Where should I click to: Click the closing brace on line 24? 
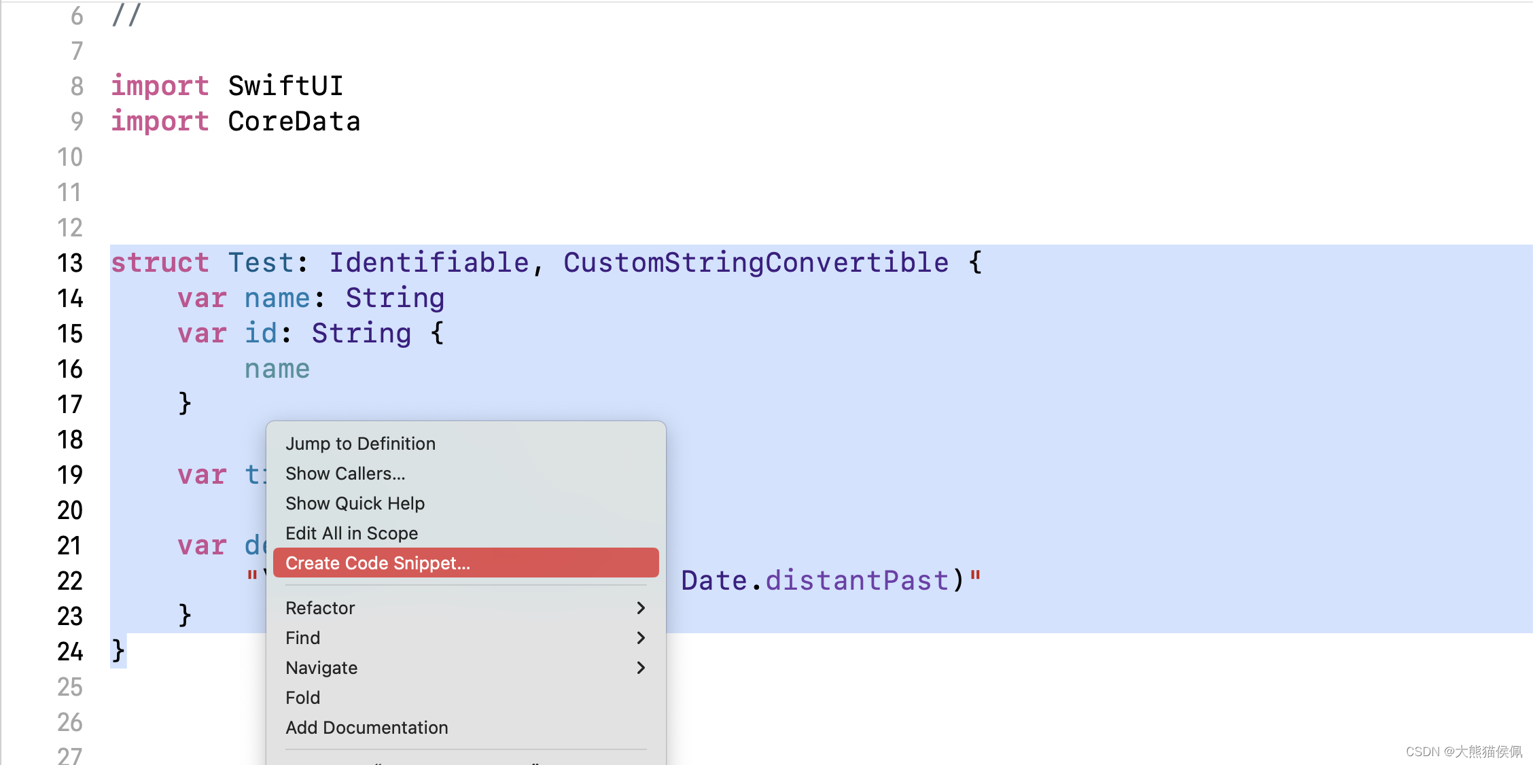[x=118, y=651]
